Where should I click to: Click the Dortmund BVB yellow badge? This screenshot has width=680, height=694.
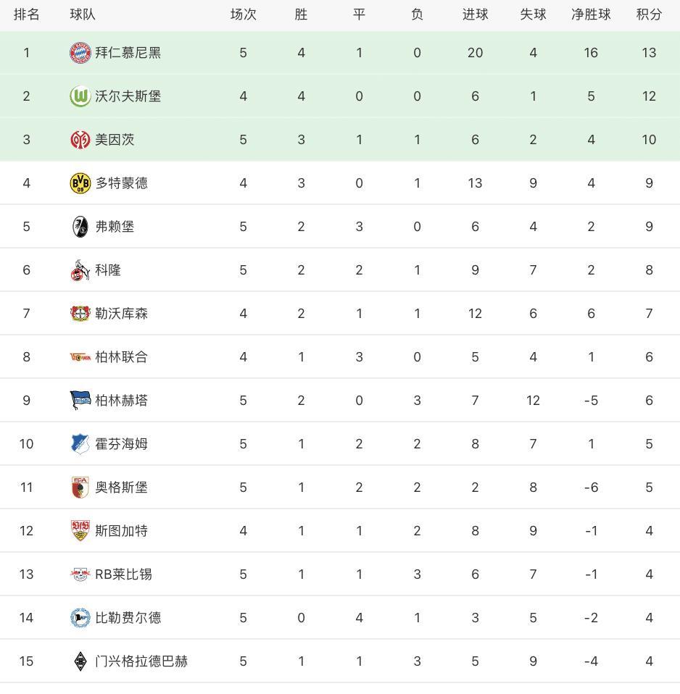[80, 183]
